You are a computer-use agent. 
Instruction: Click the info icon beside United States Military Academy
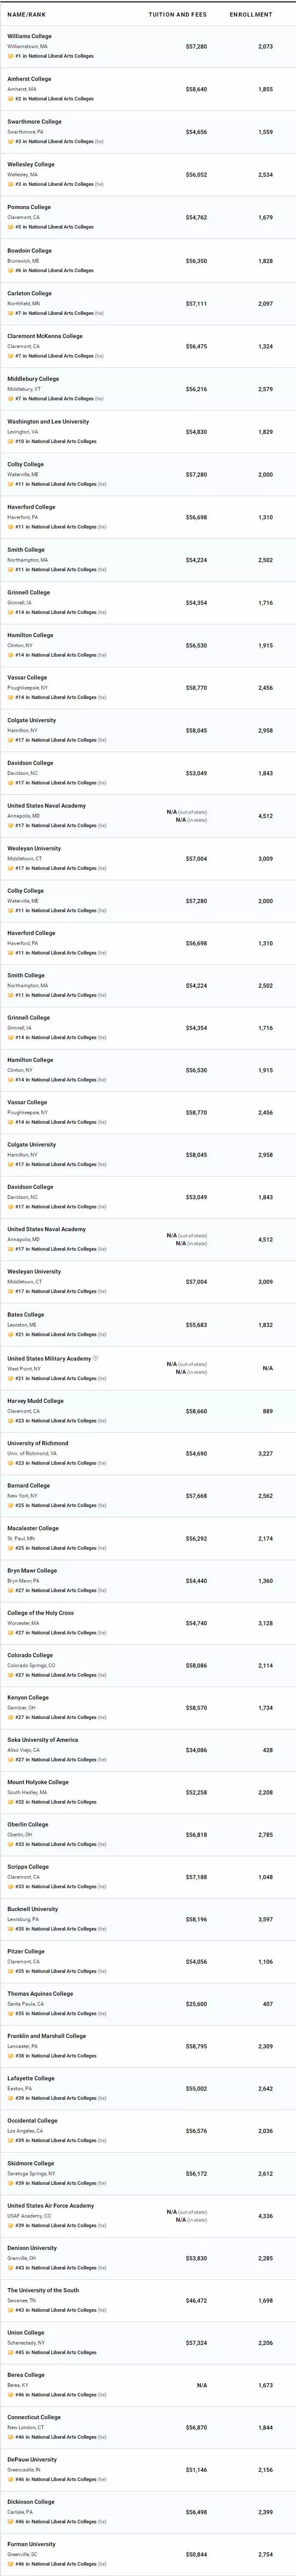pos(96,1358)
